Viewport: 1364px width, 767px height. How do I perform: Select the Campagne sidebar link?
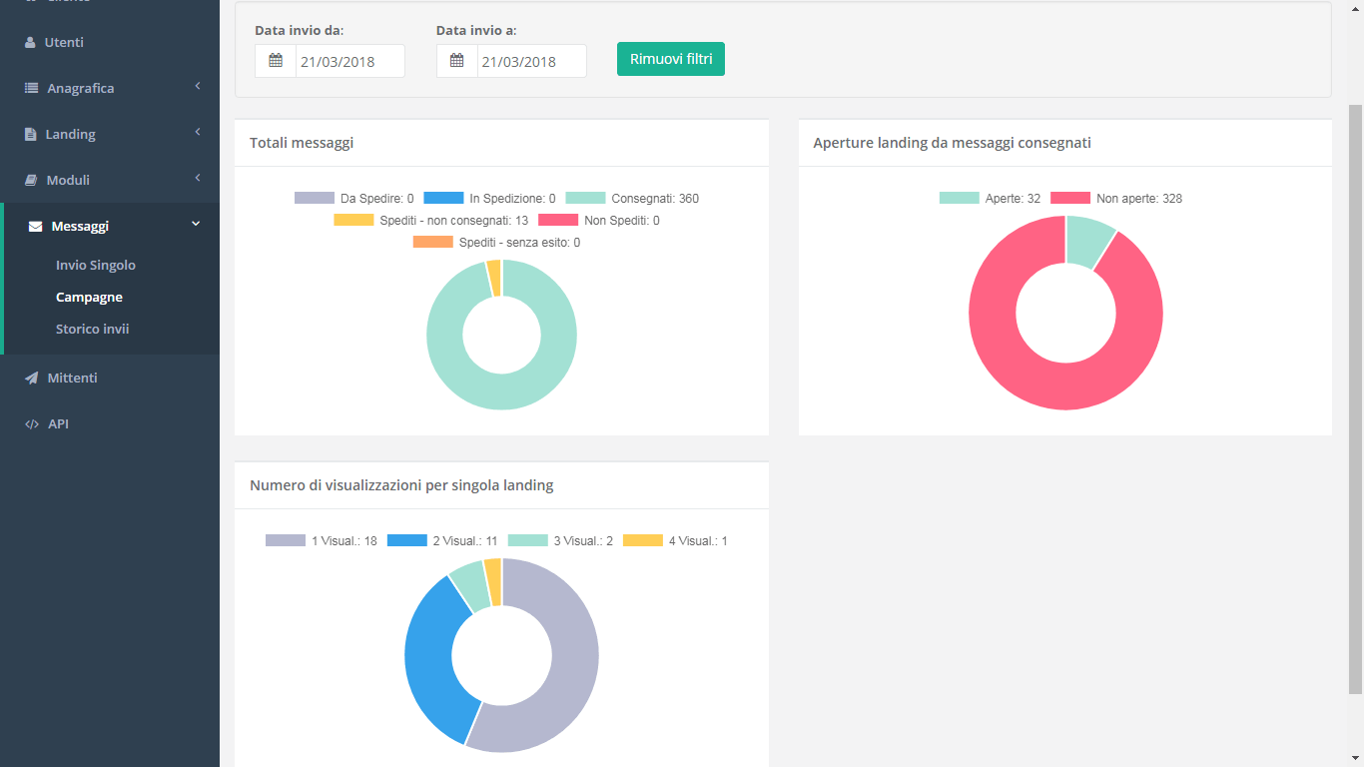click(x=90, y=298)
